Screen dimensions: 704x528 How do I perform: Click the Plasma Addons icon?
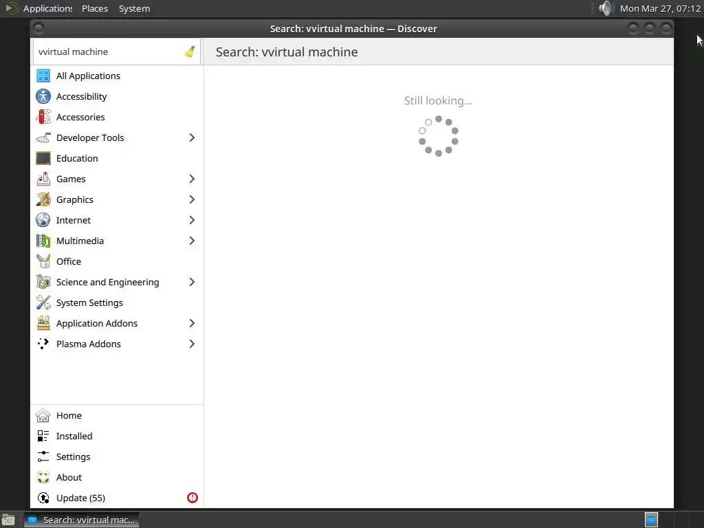[x=43, y=344]
